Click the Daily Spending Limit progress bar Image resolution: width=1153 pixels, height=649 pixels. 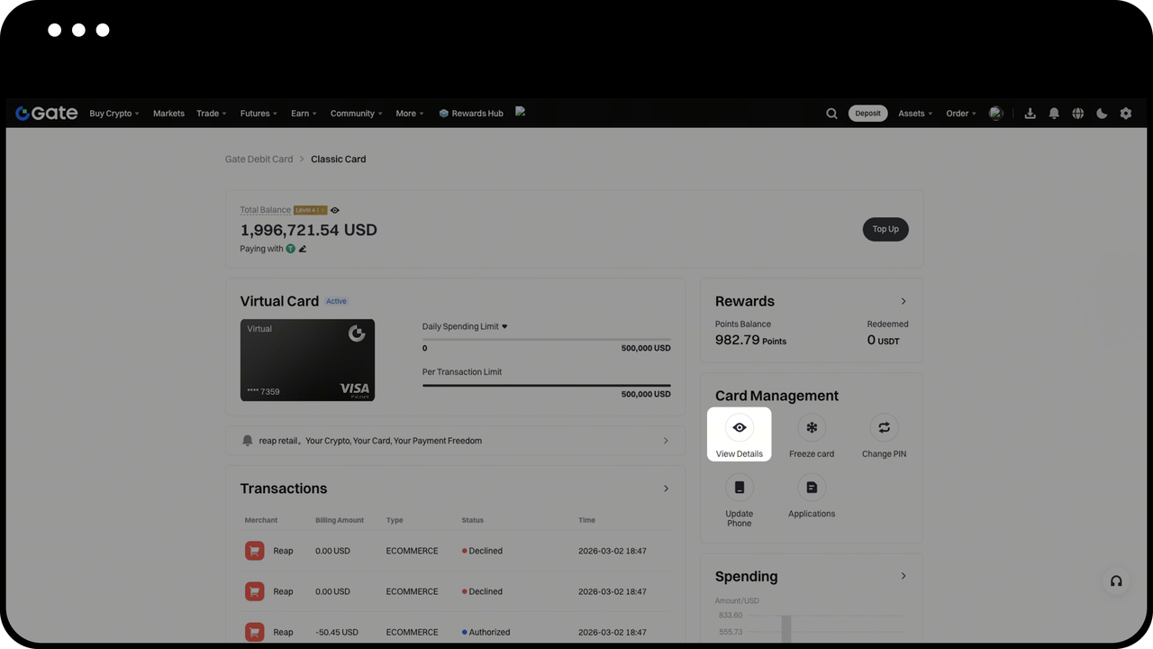(546, 340)
